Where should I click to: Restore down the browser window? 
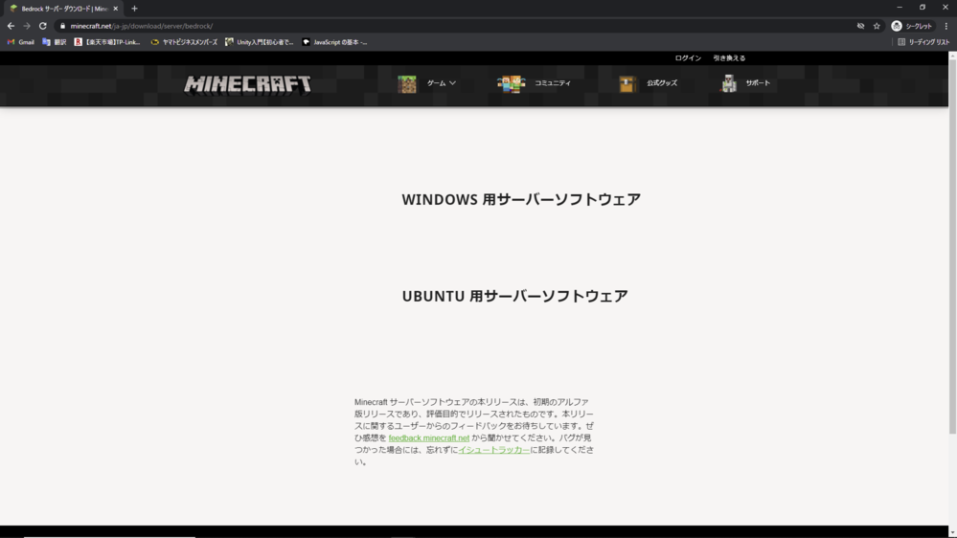[923, 8]
